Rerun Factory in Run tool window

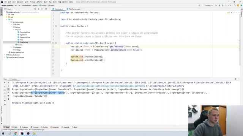tap(5, 82)
